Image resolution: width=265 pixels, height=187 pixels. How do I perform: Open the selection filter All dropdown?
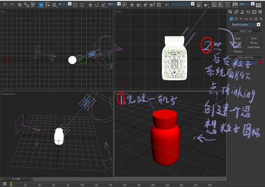64,4
